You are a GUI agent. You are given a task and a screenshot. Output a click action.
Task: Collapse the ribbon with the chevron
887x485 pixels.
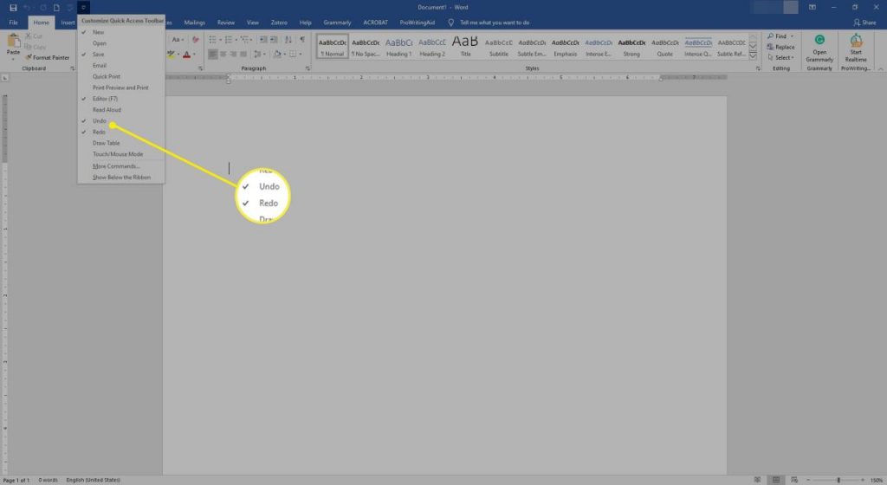(x=880, y=68)
